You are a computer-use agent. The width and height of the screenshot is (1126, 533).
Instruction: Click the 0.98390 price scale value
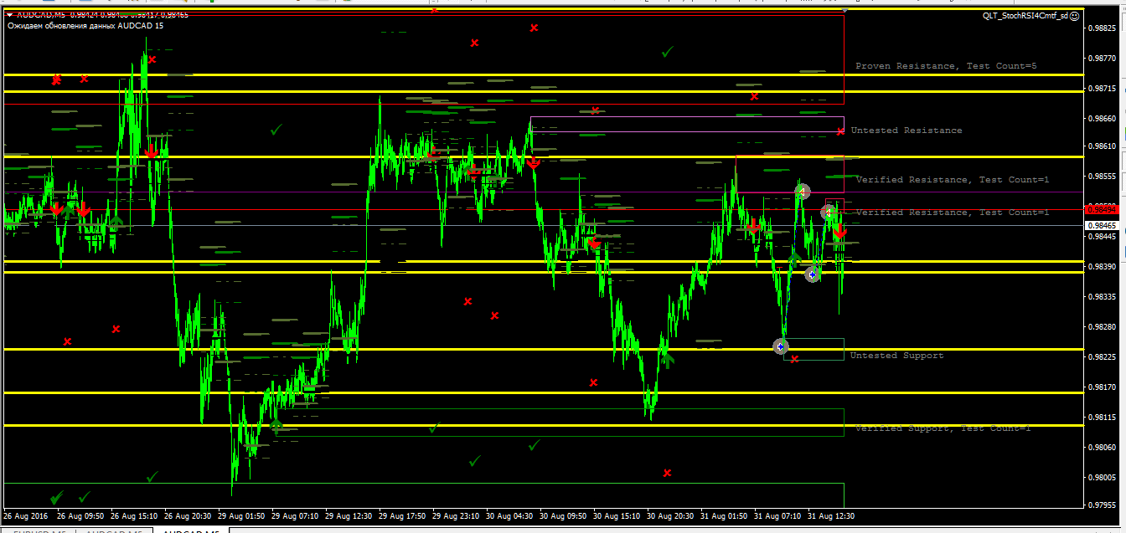(1101, 266)
